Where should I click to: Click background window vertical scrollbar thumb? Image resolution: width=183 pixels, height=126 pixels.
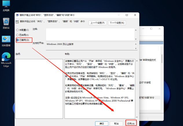point(162,59)
